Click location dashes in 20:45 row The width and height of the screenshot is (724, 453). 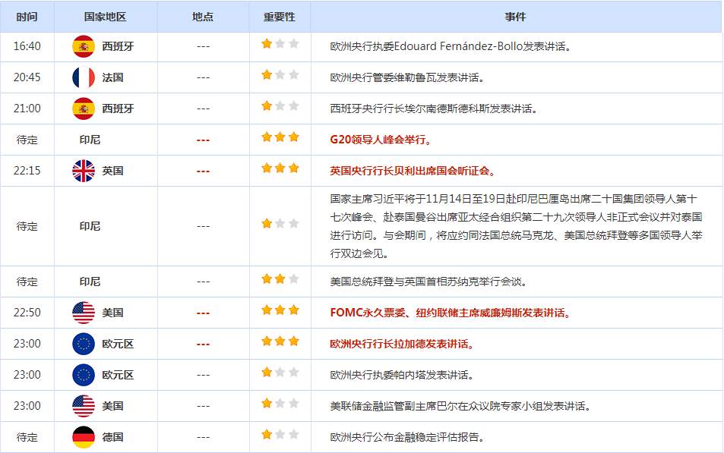(203, 77)
